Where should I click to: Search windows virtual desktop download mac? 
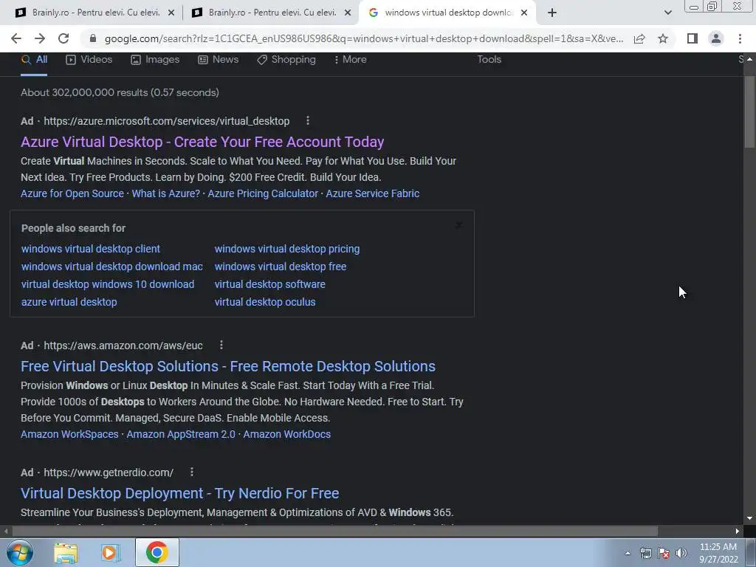112,267
